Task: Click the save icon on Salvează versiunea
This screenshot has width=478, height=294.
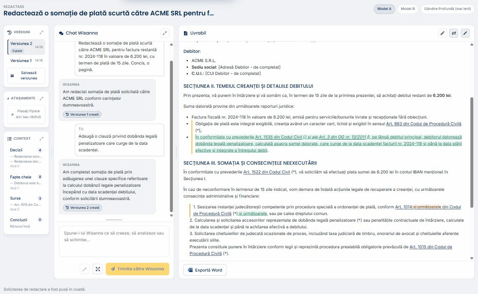Action: pyautogui.click(x=12, y=75)
